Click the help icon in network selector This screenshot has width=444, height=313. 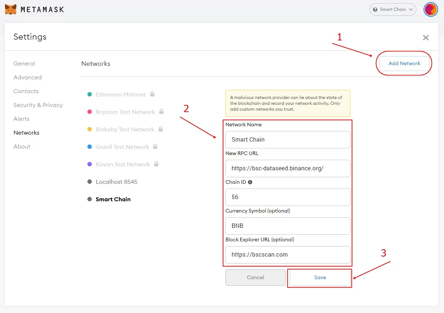(x=376, y=9)
